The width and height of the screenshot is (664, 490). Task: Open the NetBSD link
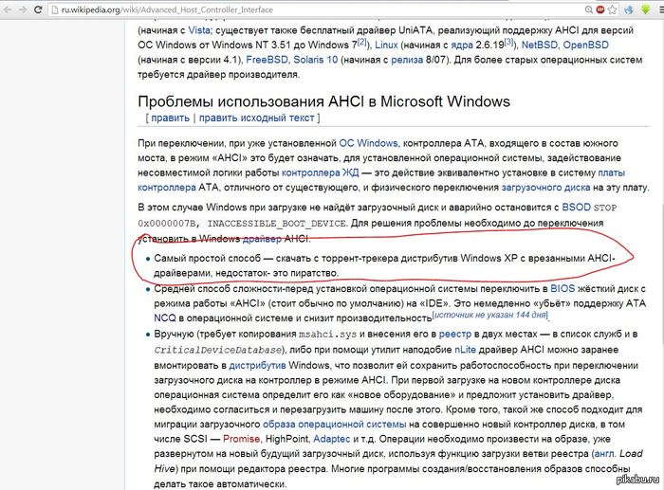coord(539,45)
